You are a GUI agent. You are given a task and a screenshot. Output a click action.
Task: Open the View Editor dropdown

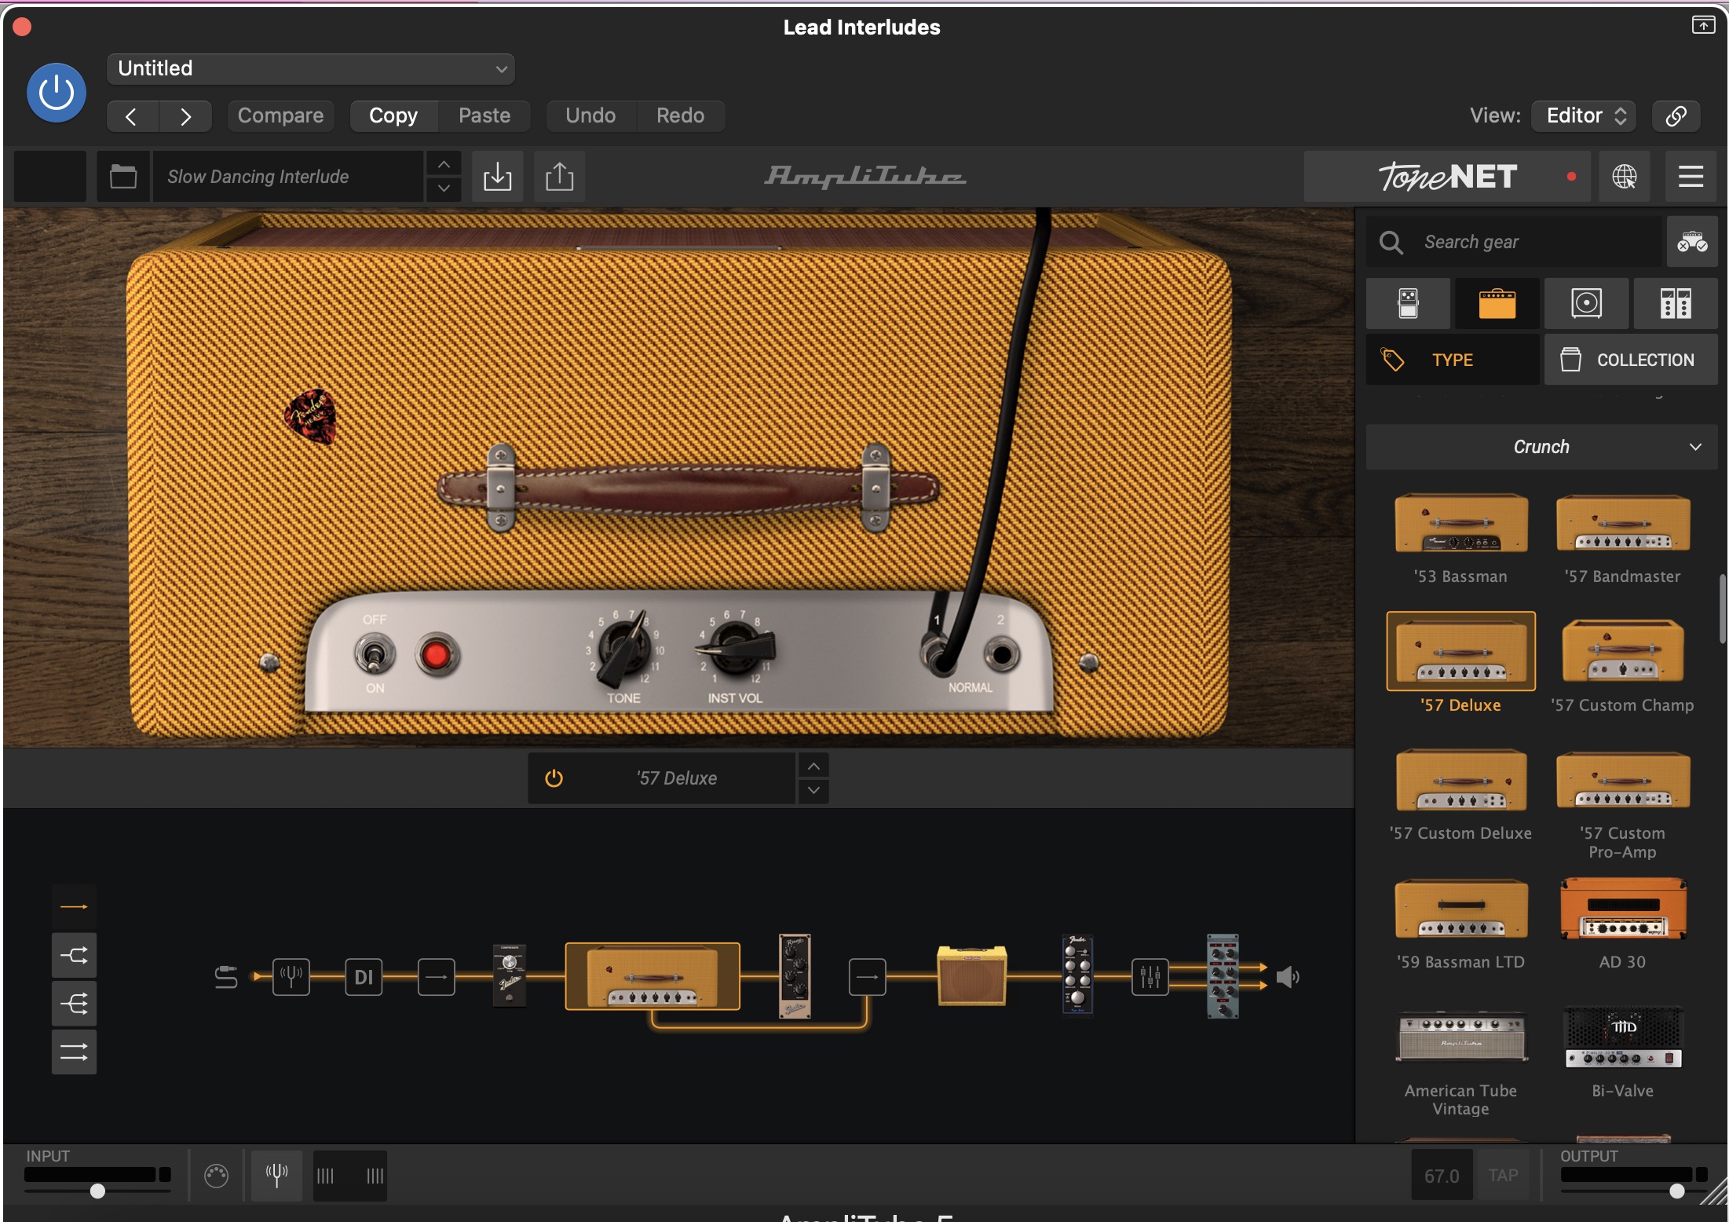click(1584, 115)
